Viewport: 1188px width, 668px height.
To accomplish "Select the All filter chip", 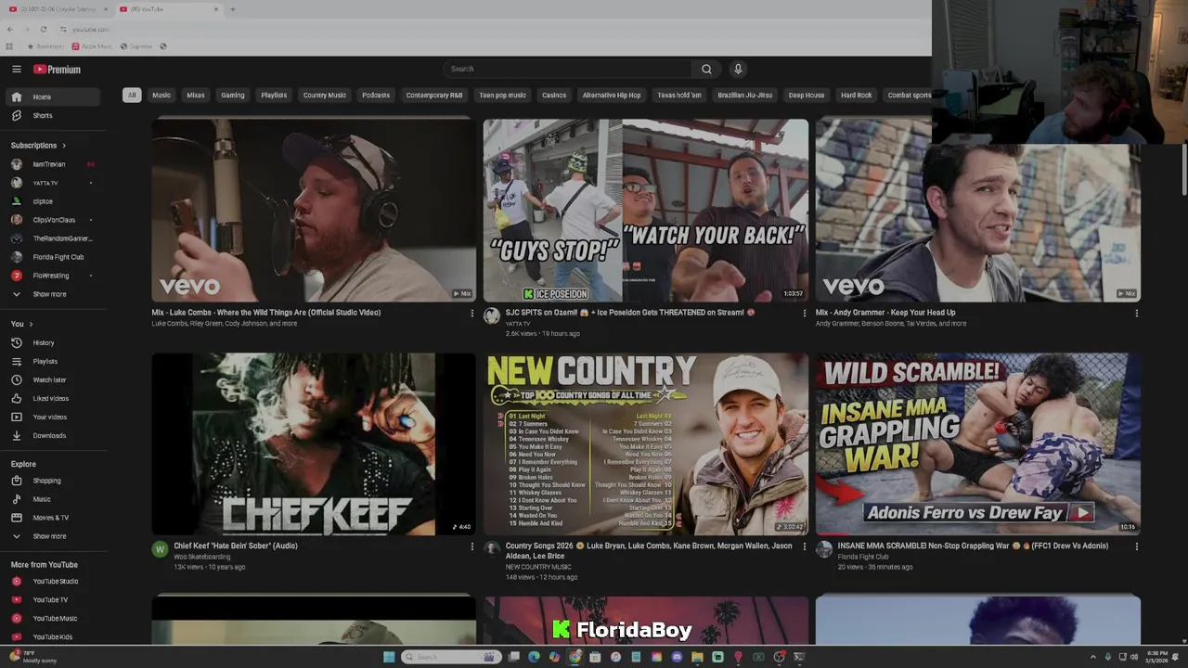I will pos(132,95).
